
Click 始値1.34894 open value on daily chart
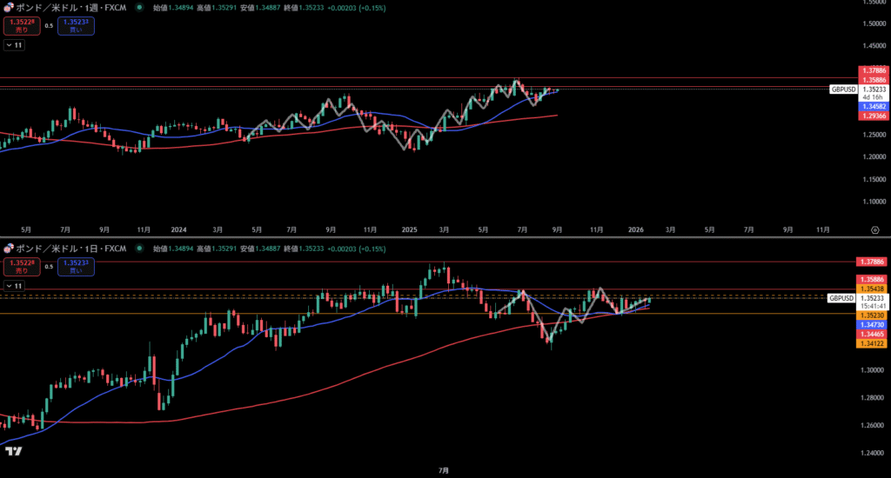pyautogui.click(x=173, y=249)
